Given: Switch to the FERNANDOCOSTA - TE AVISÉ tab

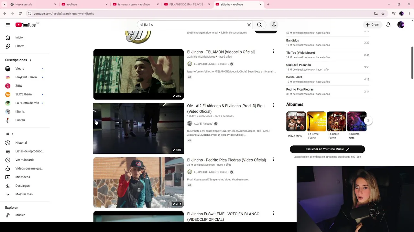Looking at the screenshot, I should 187,5.
